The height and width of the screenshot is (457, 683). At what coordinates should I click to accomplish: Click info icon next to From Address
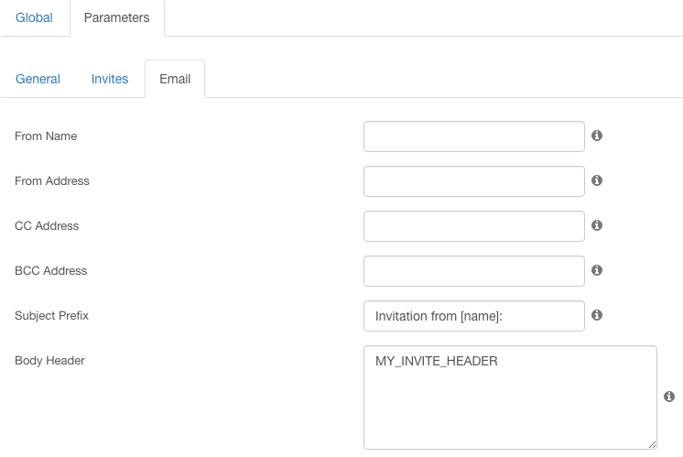(x=597, y=180)
